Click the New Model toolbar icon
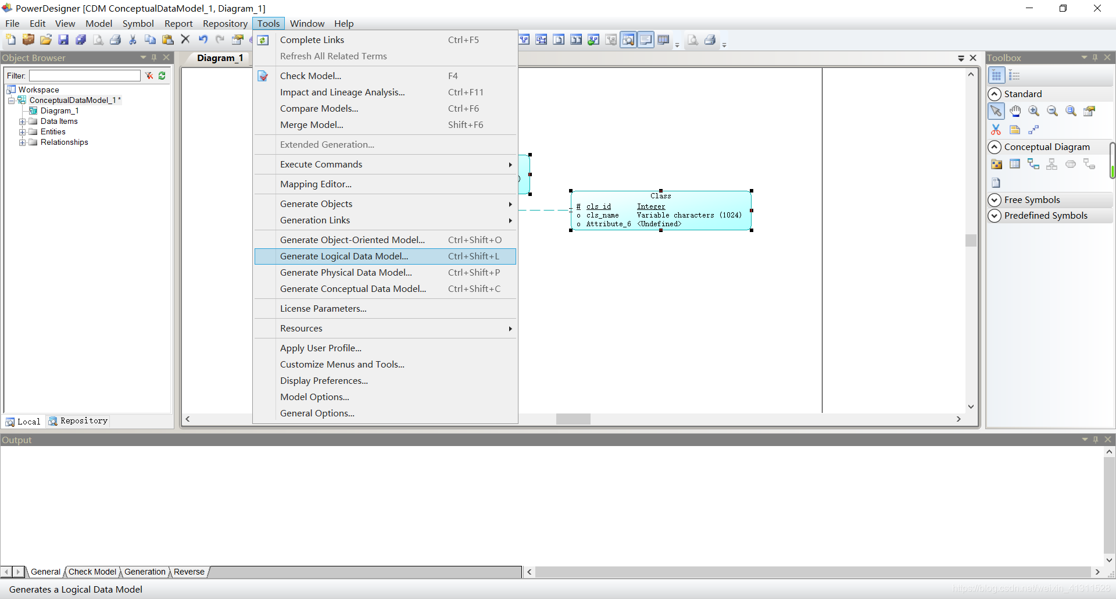1116x599 pixels. (x=10, y=40)
